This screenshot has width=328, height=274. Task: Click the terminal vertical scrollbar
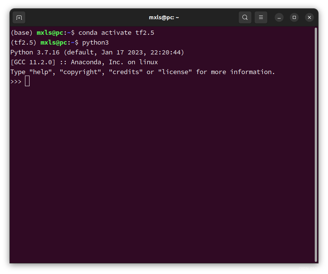click(x=316, y=144)
